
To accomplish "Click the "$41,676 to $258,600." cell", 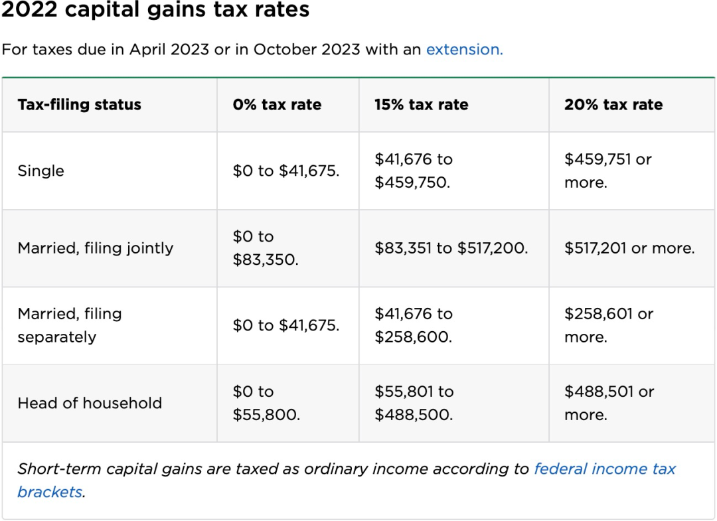I will click(x=413, y=325).
